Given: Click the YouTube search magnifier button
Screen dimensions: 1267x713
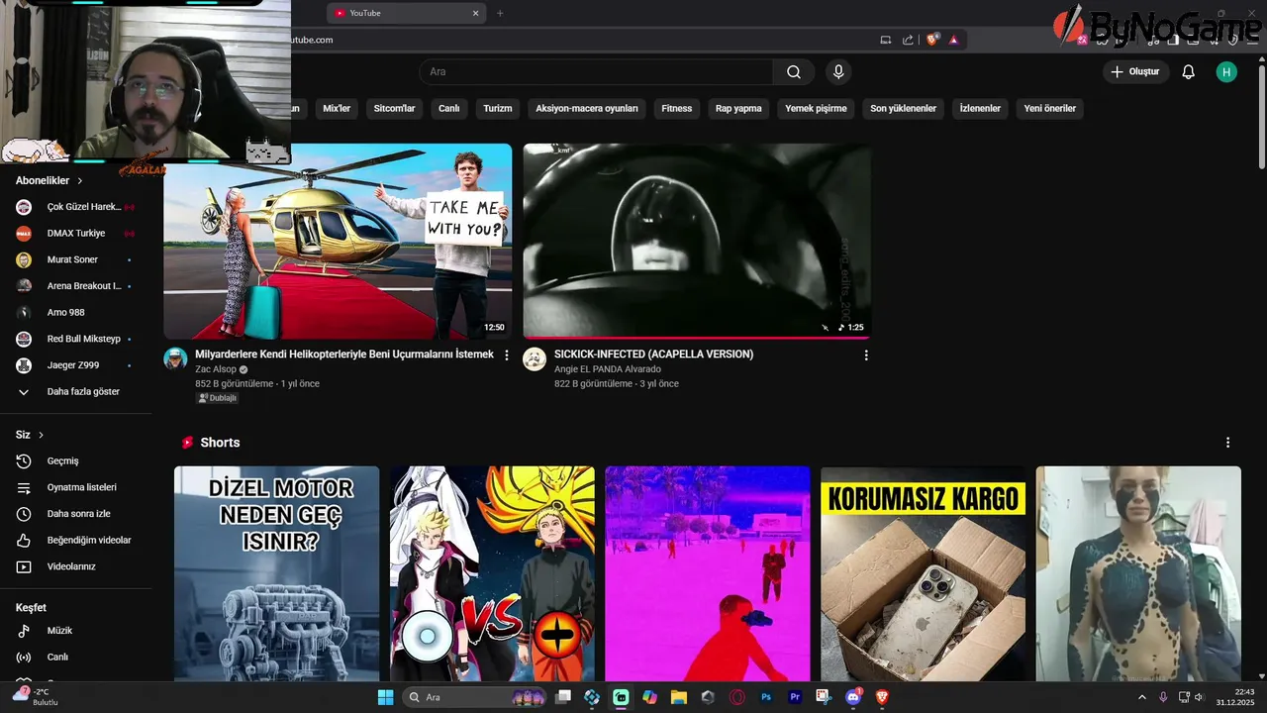Looking at the screenshot, I should (794, 71).
